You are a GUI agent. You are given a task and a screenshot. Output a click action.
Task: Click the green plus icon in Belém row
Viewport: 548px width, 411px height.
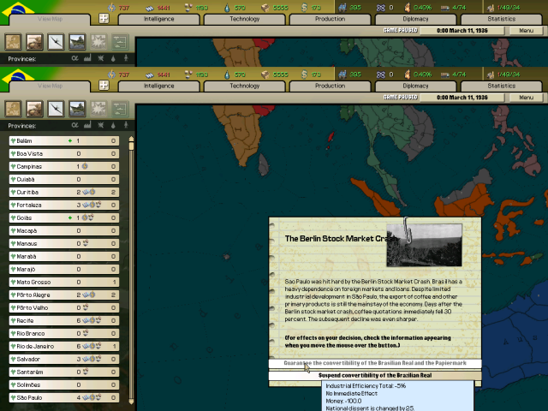(70, 140)
